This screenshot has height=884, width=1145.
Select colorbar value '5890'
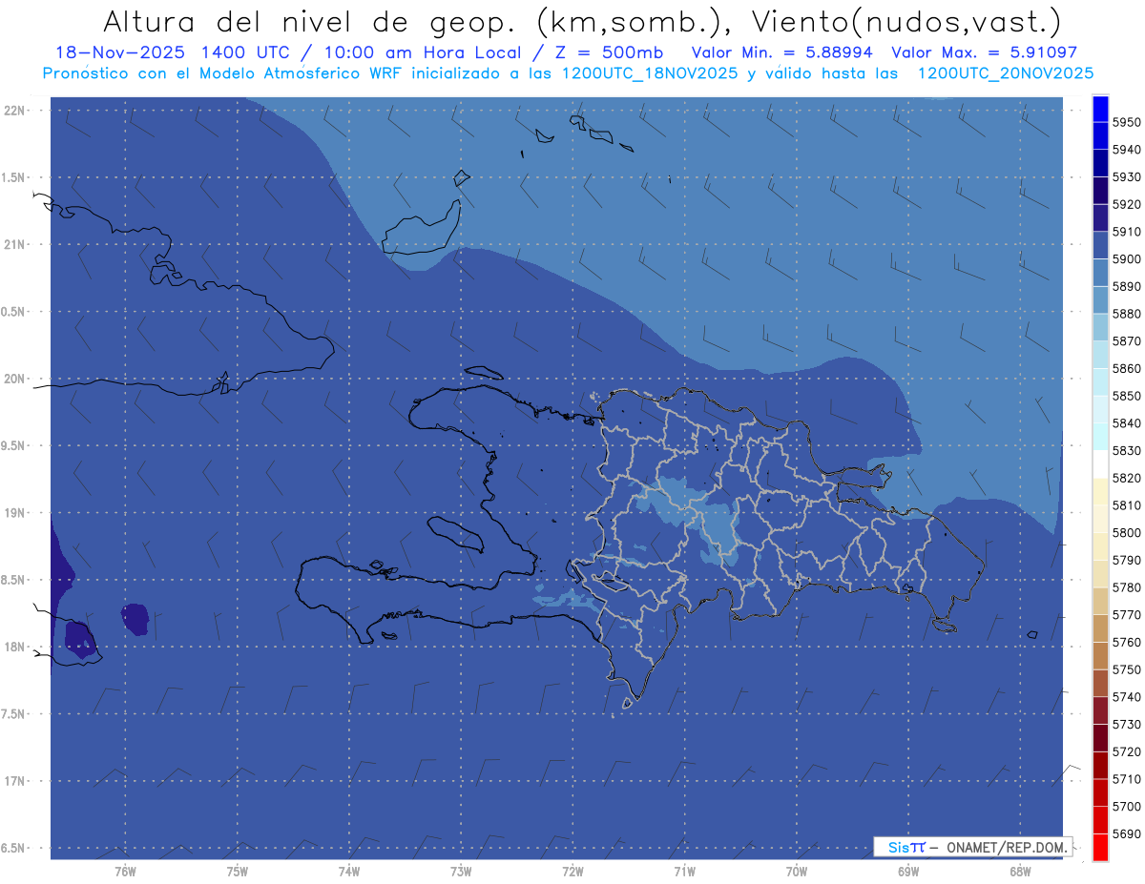[x=1128, y=286]
